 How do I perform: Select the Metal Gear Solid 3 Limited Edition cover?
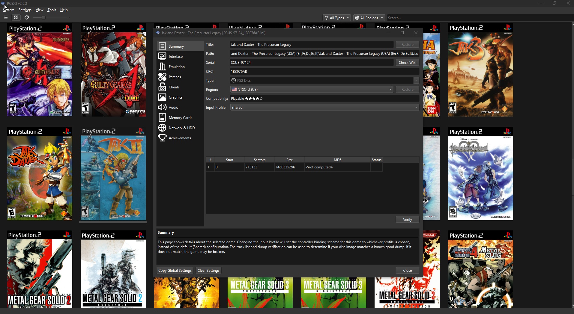(407, 293)
